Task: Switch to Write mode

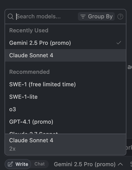Action: point(18,164)
